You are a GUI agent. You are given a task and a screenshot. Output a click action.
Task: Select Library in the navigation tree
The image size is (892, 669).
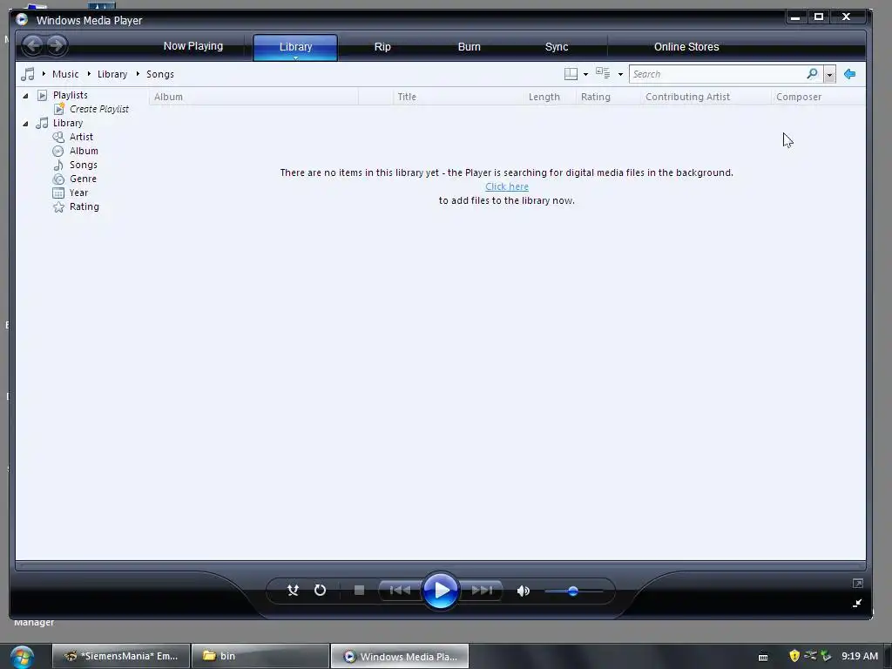pyautogui.click(x=68, y=123)
